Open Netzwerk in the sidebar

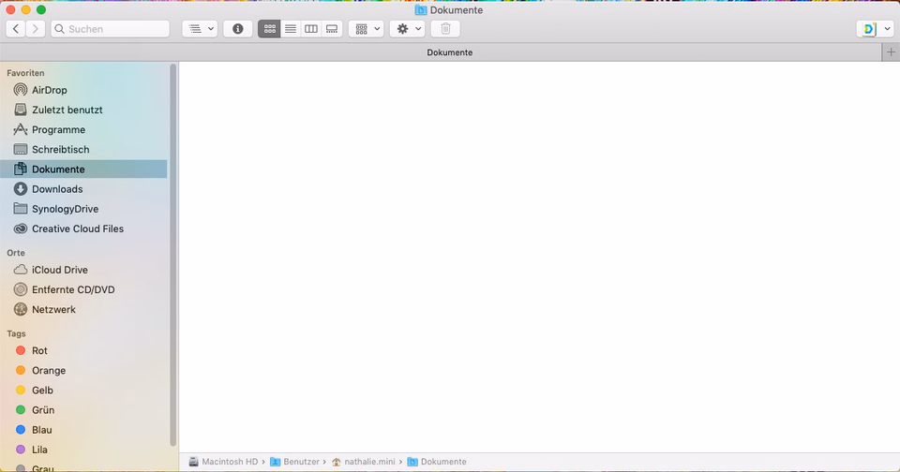click(x=83, y=309)
